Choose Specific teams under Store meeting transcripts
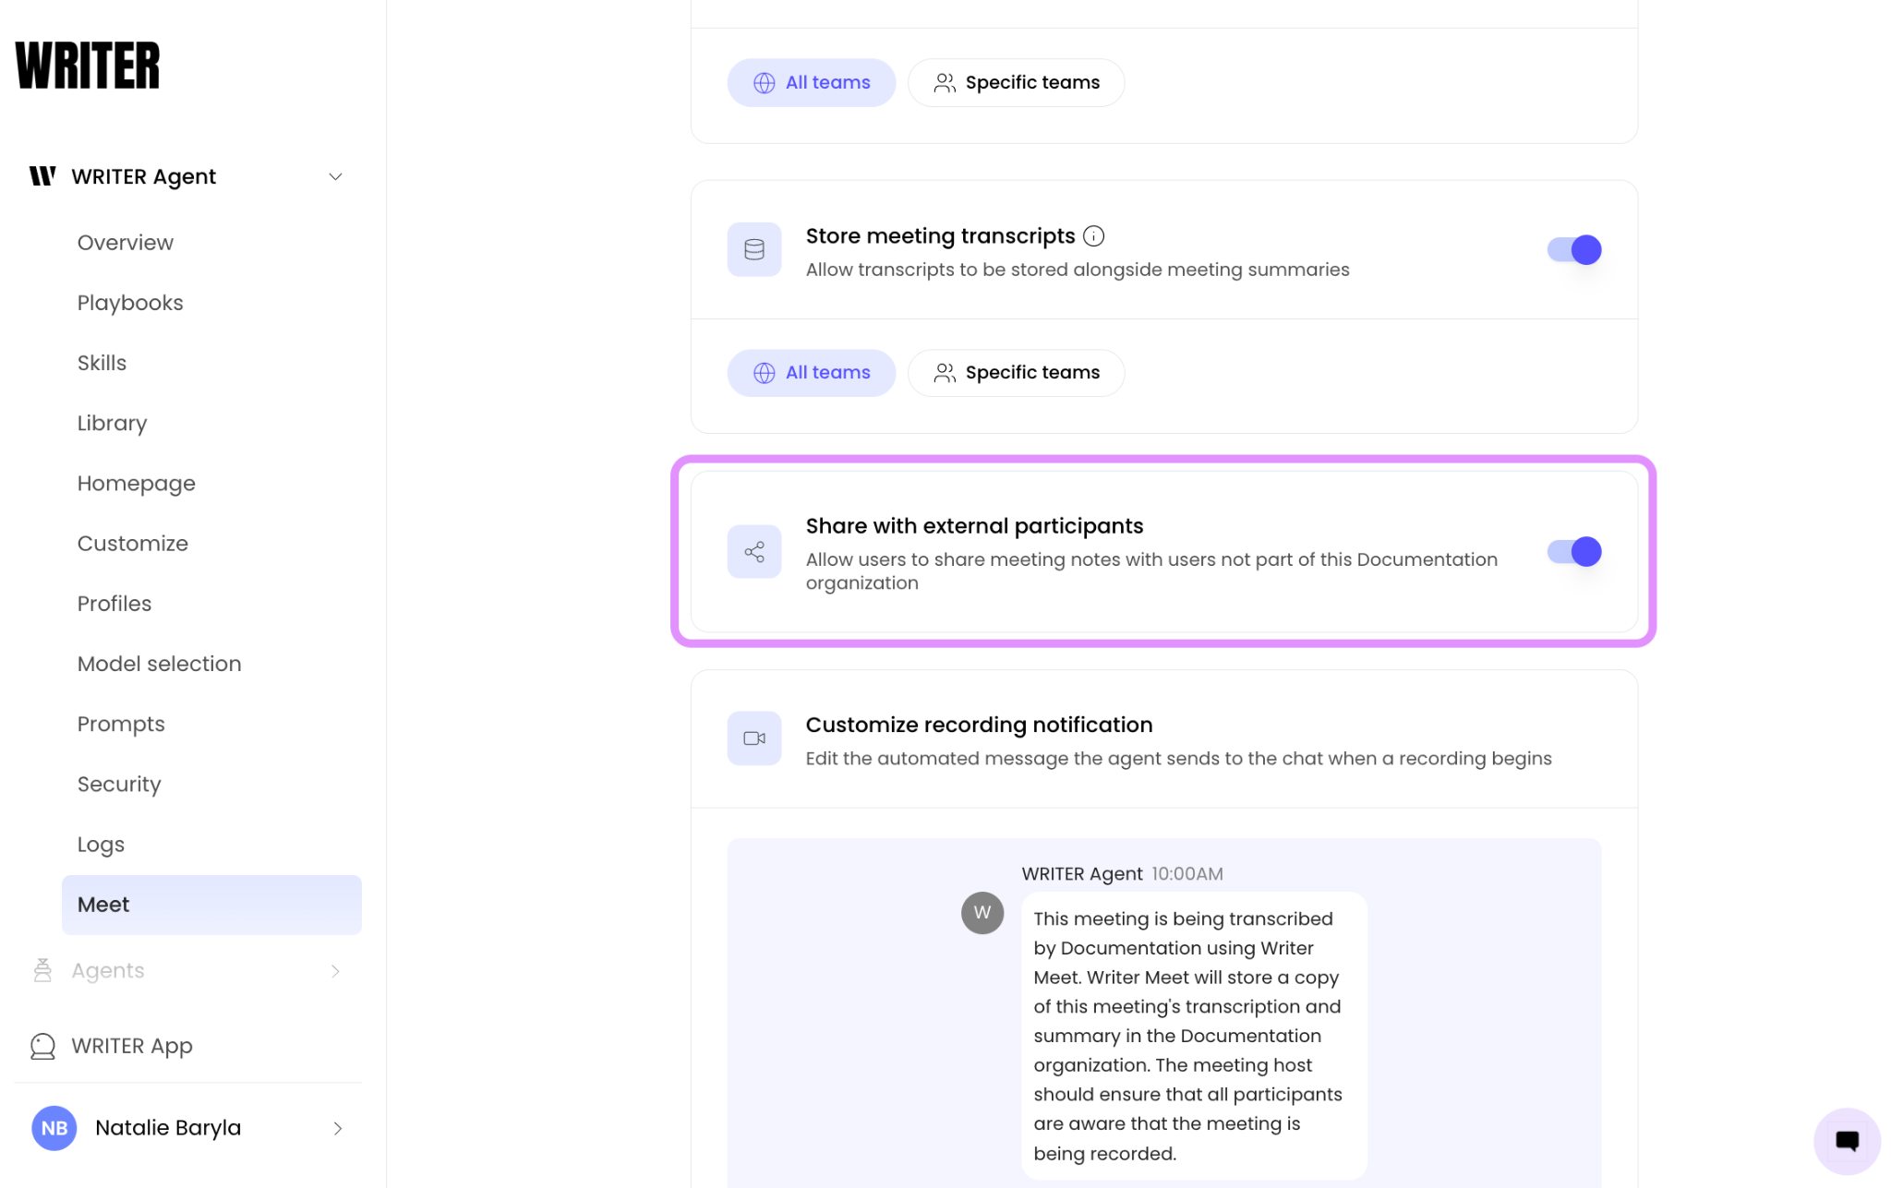This screenshot has height=1188, width=1891. [x=1017, y=373]
